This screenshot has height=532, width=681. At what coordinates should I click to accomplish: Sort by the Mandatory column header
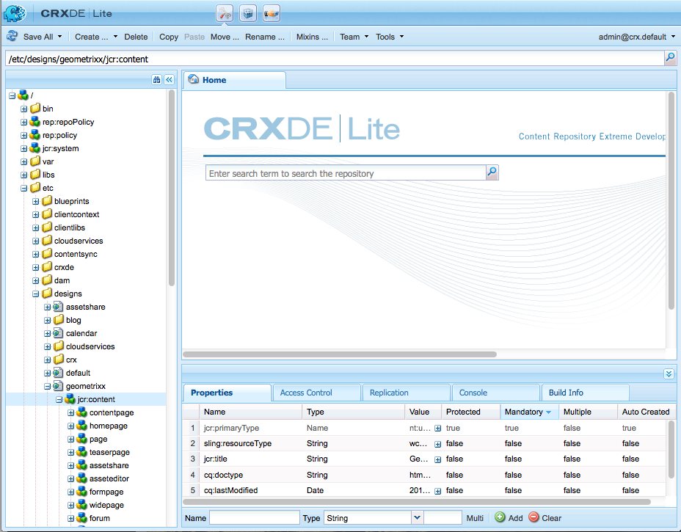[x=528, y=412]
